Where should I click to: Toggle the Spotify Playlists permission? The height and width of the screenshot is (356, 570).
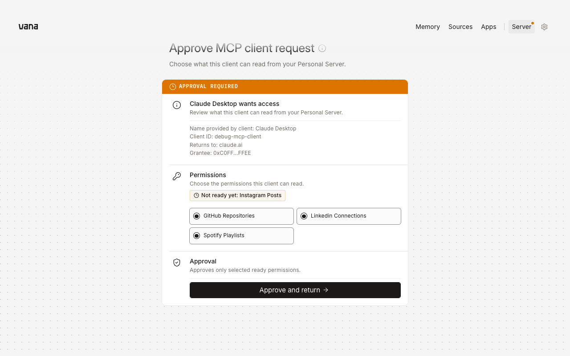click(x=241, y=235)
